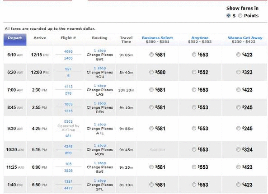Open flight number 1003 details

pos(68,104)
